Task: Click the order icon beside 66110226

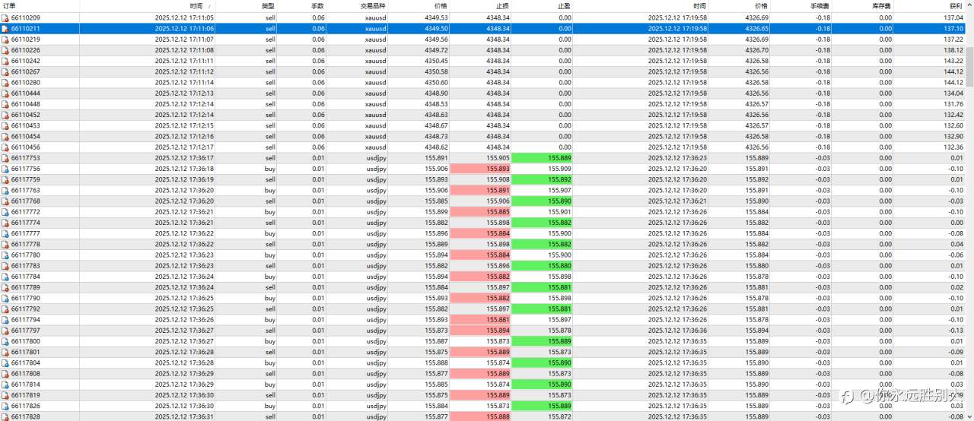Action: click(x=5, y=50)
